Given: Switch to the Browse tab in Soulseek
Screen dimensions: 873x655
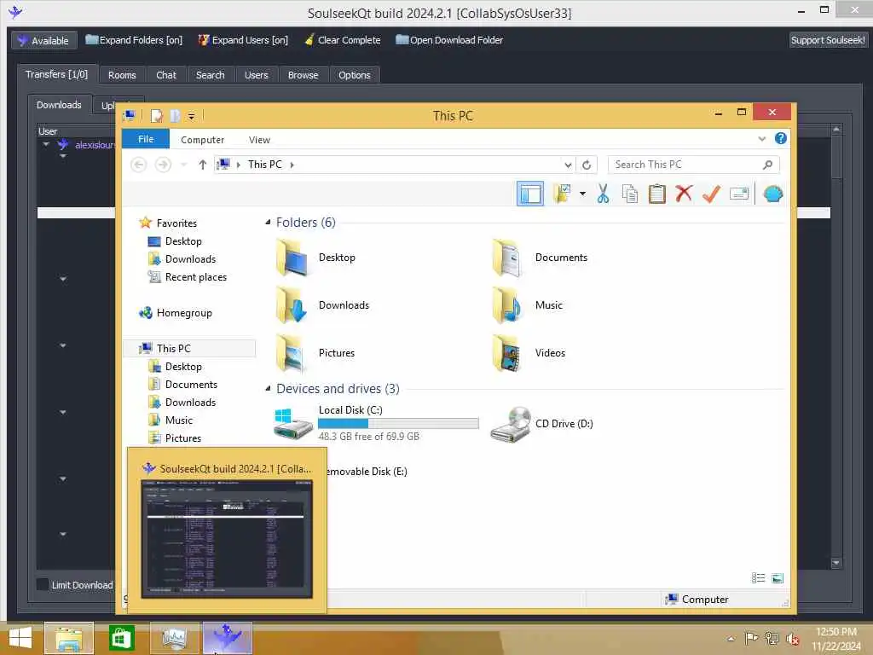Looking at the screenshot, I should pos(303,75).
